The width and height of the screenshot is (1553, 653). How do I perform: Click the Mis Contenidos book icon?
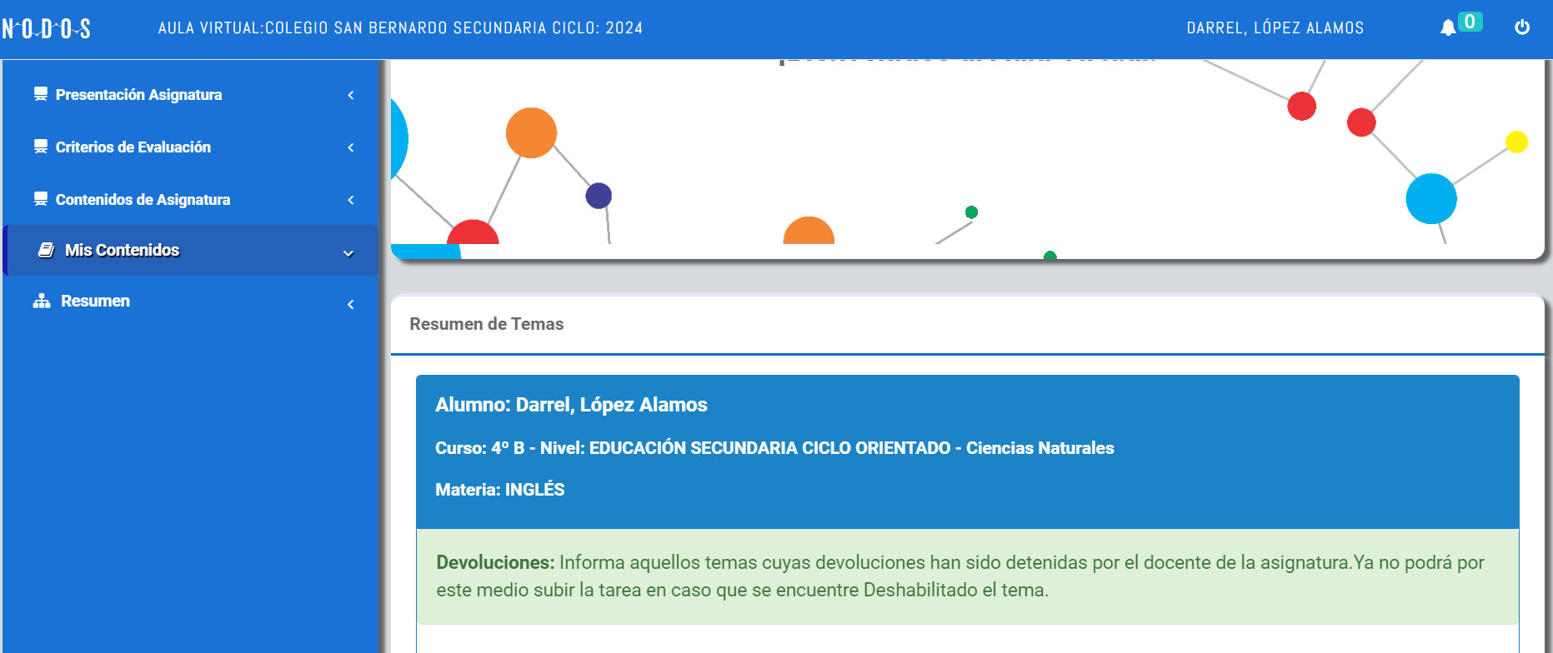coord(47,250)
